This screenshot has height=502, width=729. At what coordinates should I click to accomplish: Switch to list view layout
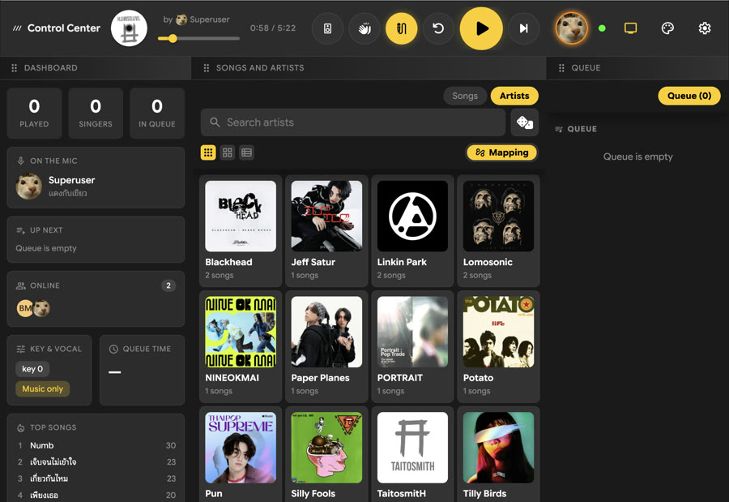tap(246, 152)
